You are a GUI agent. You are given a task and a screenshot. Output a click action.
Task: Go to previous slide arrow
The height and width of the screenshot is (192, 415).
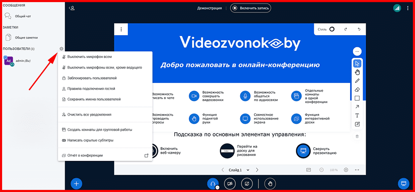pyautogui.click(x=222, y=170)
